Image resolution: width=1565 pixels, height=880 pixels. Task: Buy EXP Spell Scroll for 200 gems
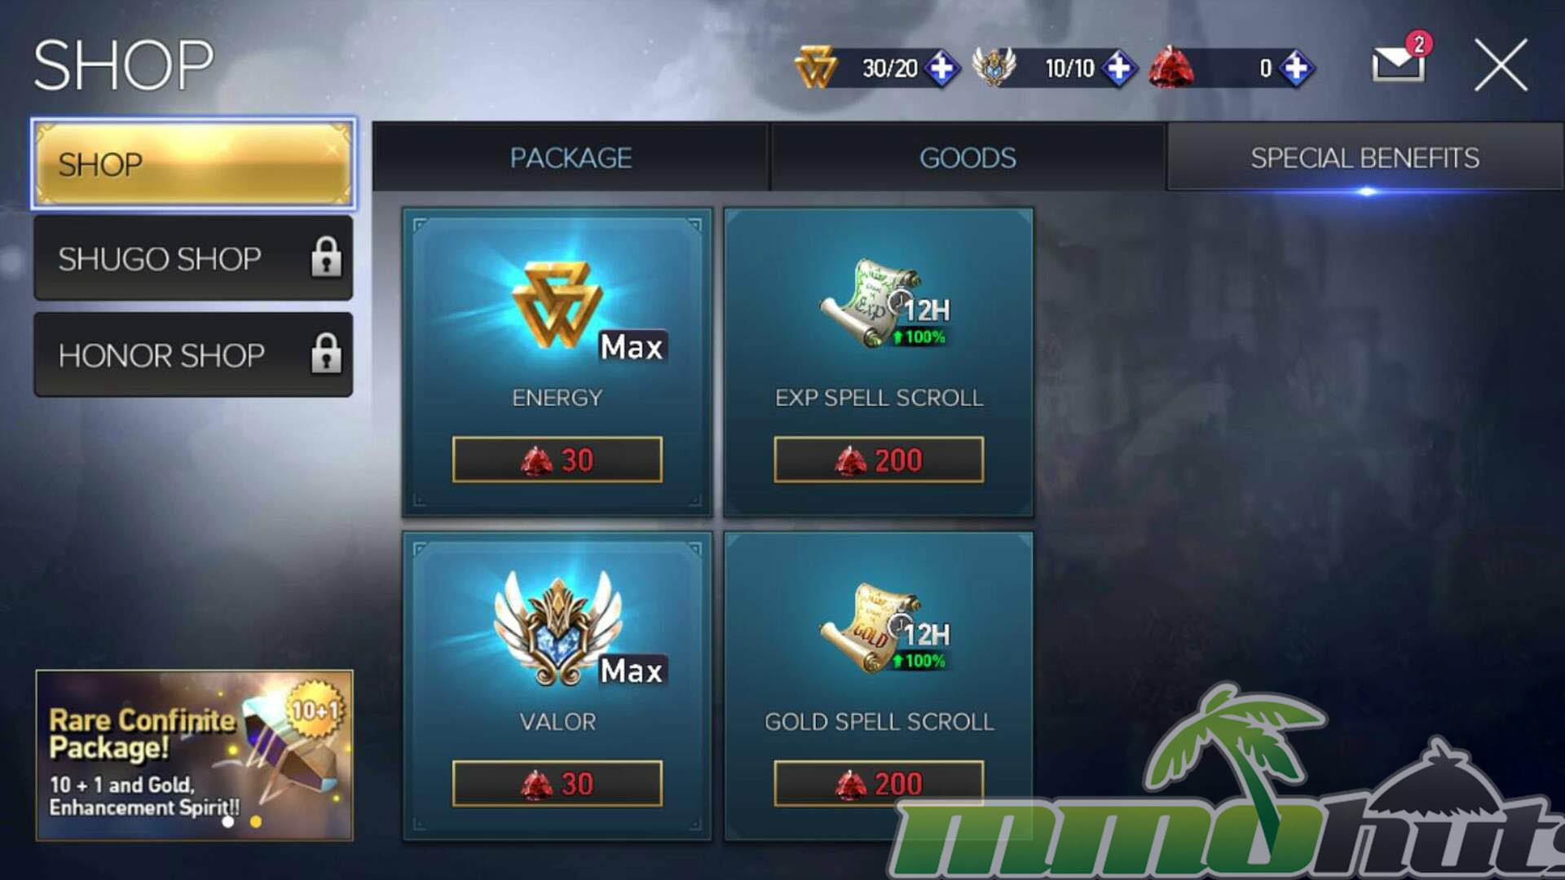879,460
